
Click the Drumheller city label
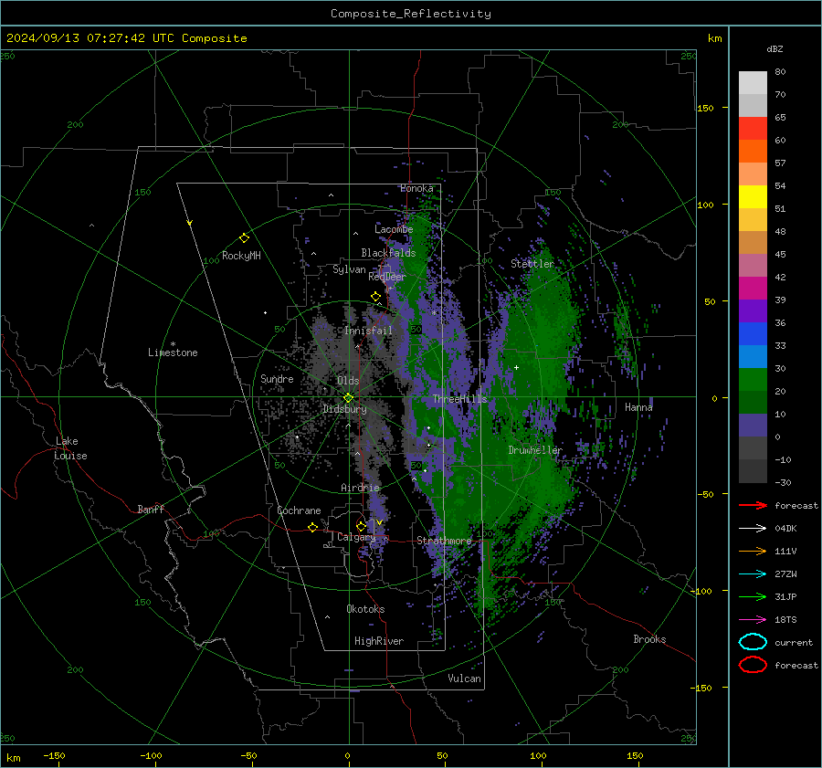(535, 450)
